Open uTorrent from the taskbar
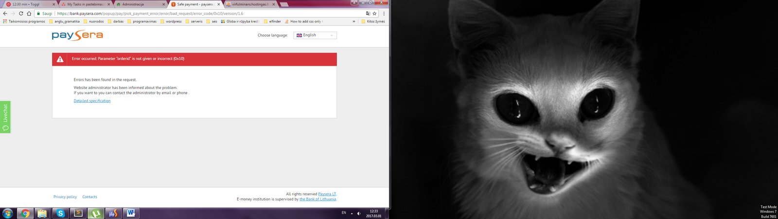 pyautogui.click(x=96, y=213)
